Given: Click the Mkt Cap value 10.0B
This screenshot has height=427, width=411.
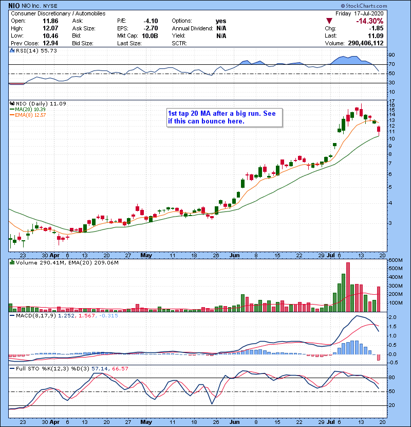Looking at the screenshot, I should pyautogui.click(x=150, y=35).
